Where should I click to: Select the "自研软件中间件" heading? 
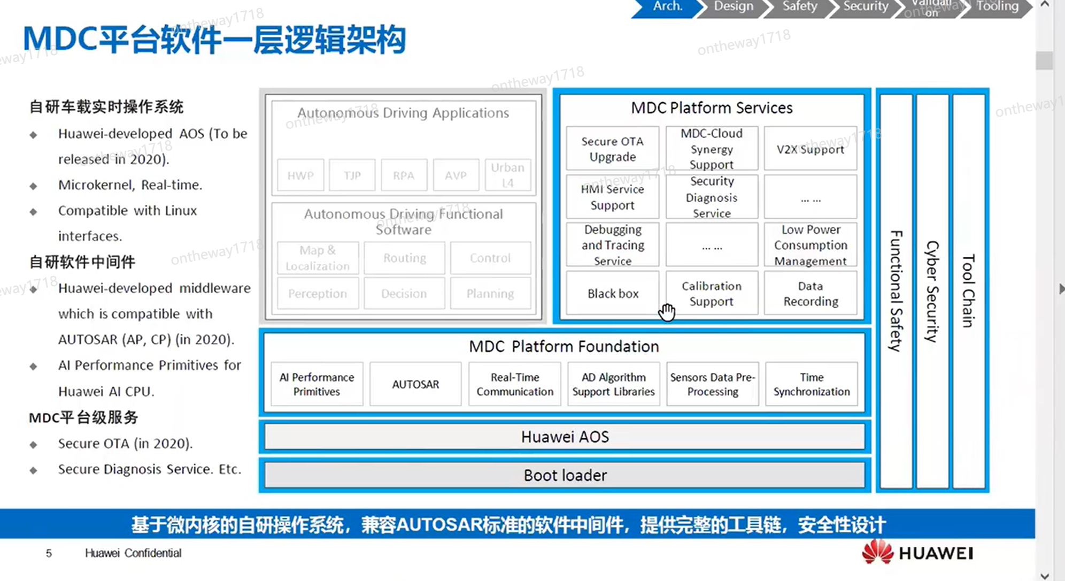[x=82, y=262]
